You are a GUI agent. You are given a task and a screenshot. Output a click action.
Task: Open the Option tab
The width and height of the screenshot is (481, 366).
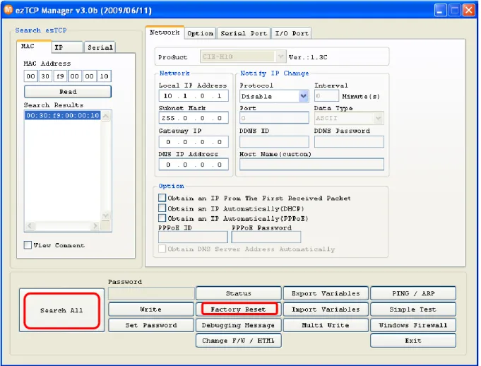point(200,33)
